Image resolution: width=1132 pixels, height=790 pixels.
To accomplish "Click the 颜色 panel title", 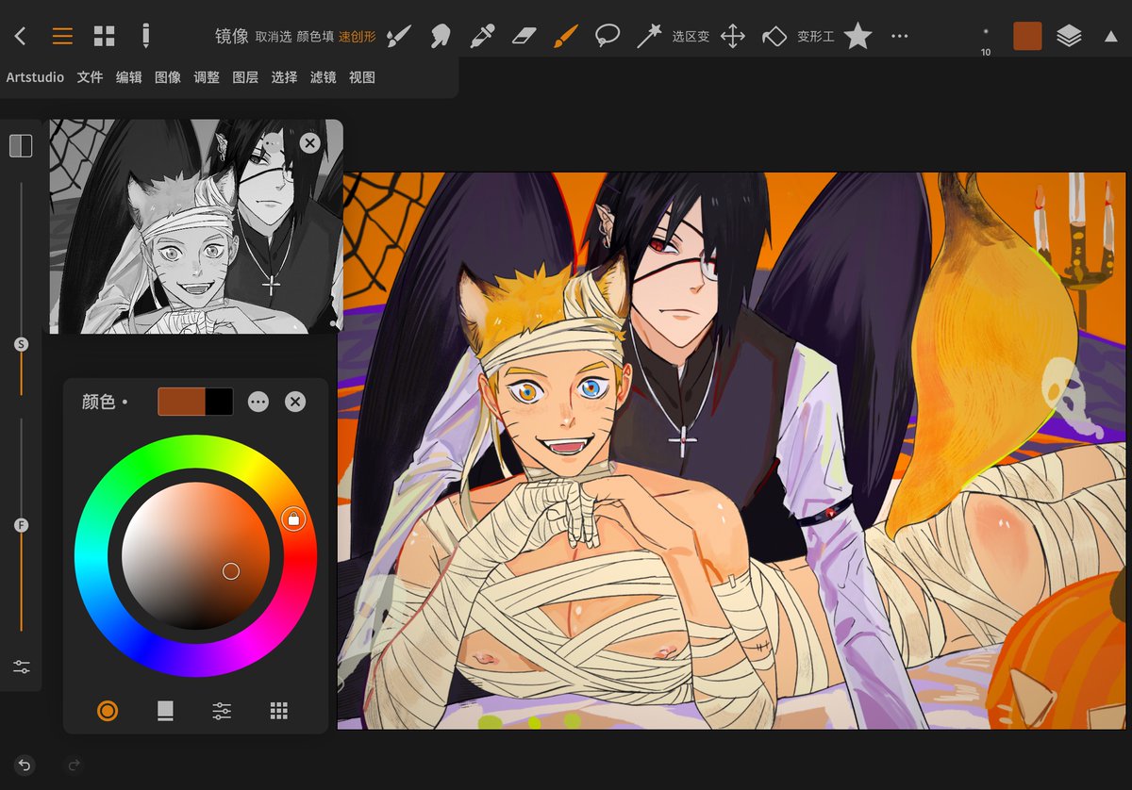I will point(98,402).
